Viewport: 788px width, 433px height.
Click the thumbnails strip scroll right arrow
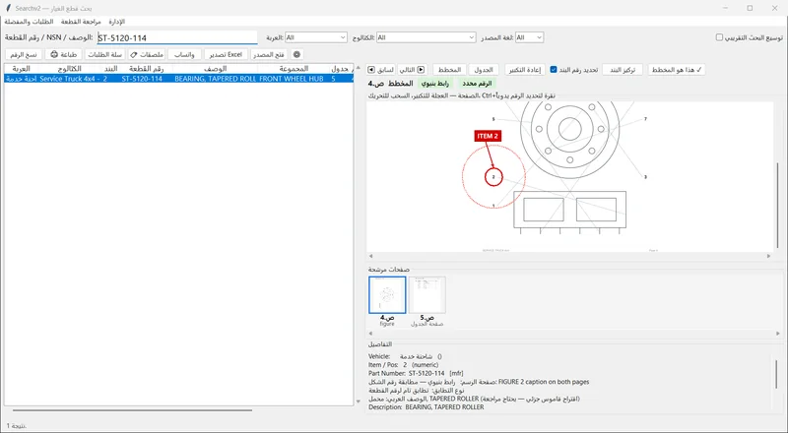click(777, 333)
